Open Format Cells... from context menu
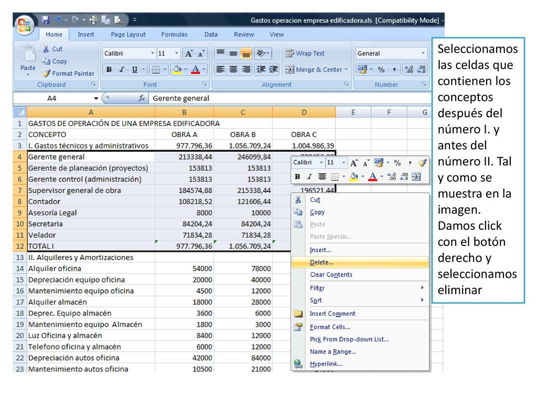Screen dimensions: 537x402 coord(360,327)
